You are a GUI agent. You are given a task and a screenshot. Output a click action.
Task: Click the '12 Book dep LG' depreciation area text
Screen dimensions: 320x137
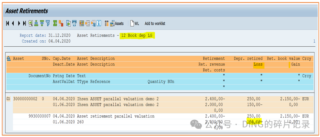coord(137,36)
